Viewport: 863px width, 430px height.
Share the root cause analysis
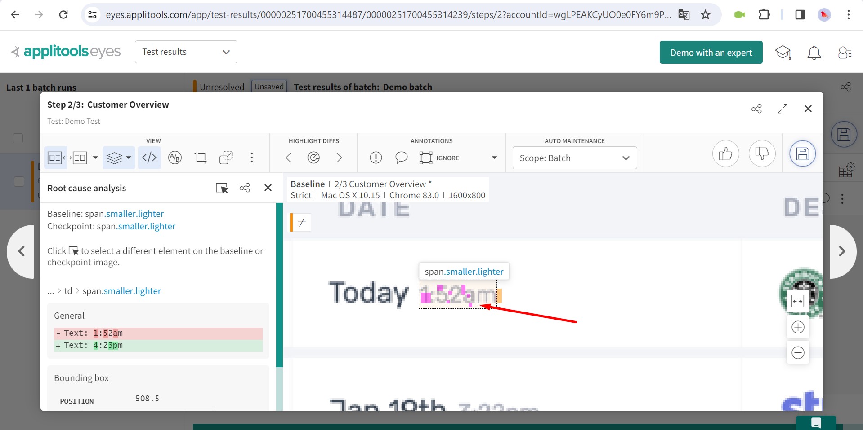pos(245,188)
